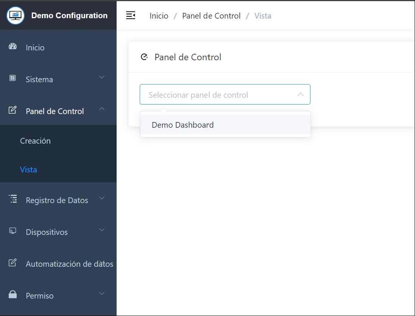Expand the Permiso submenu chevron
This screenshot has width=415, height=316.
pos(102,294)
